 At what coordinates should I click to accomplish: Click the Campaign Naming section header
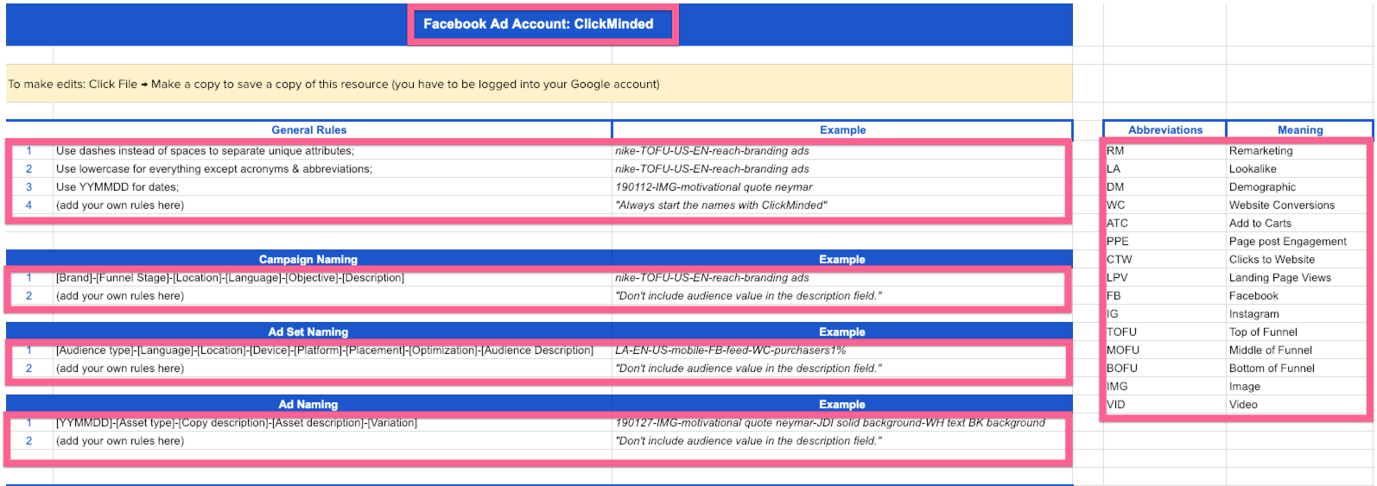pyautogui.click(x=308, y=259)
